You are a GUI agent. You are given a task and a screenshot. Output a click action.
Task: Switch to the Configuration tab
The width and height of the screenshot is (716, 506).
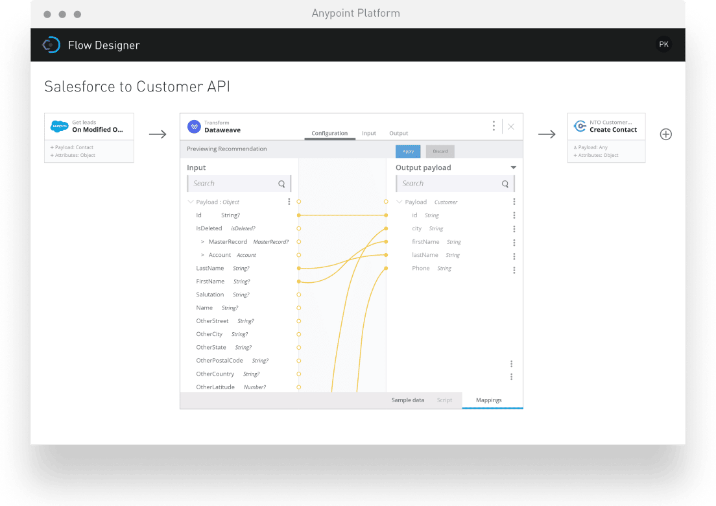coord(329,134)
